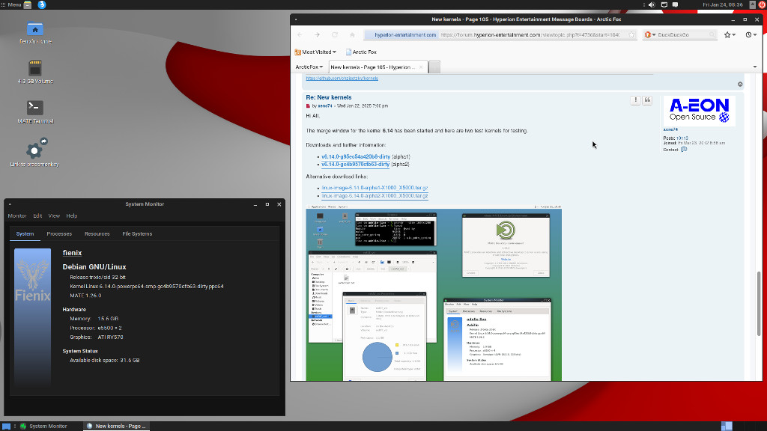The height and width of the screenshot is (431, 767).
Task: Click the display icon in the system tray
Action: (664, 5)
